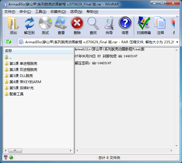Click the 测试 (Test) disc icon
Image resolution: width=182 pixels, height=163 pixels.
click(x=45, y=23)
